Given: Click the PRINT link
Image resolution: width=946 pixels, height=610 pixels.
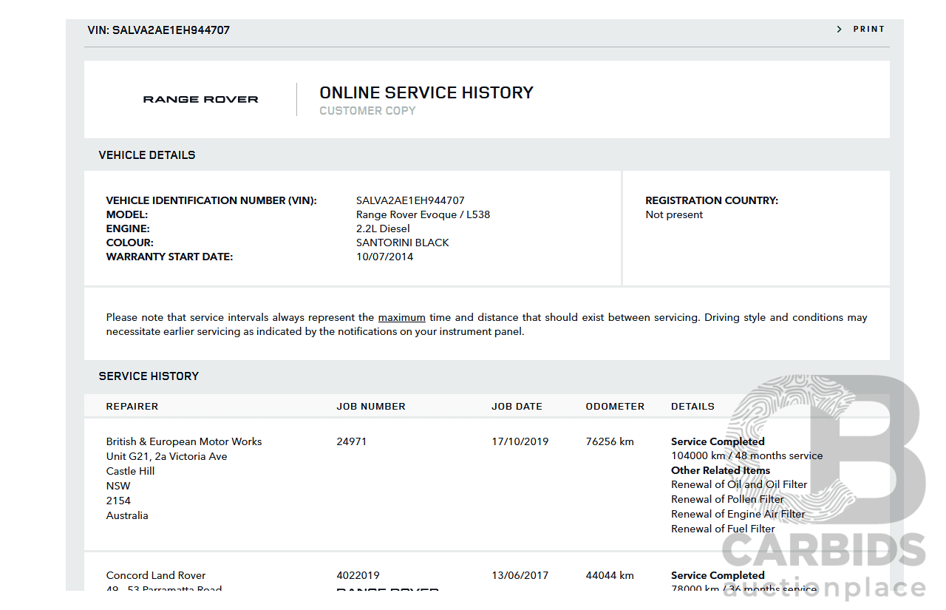Looking at the screenshot, I should (x=868, y=30).
